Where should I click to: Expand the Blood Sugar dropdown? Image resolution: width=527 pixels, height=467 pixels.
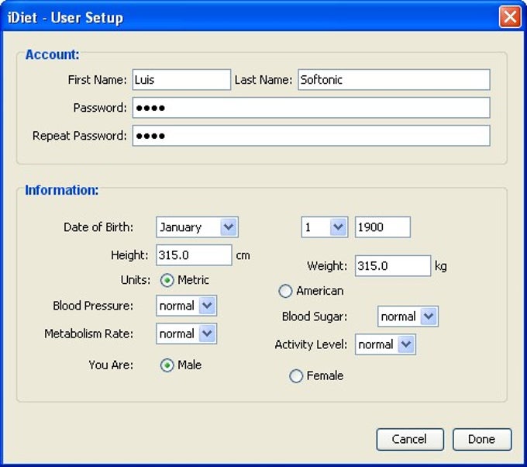tap(408, 317)
